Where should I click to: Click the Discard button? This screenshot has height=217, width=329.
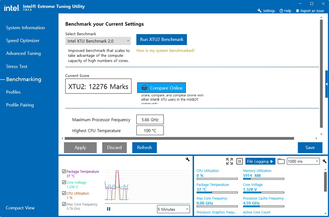point(114,147)
